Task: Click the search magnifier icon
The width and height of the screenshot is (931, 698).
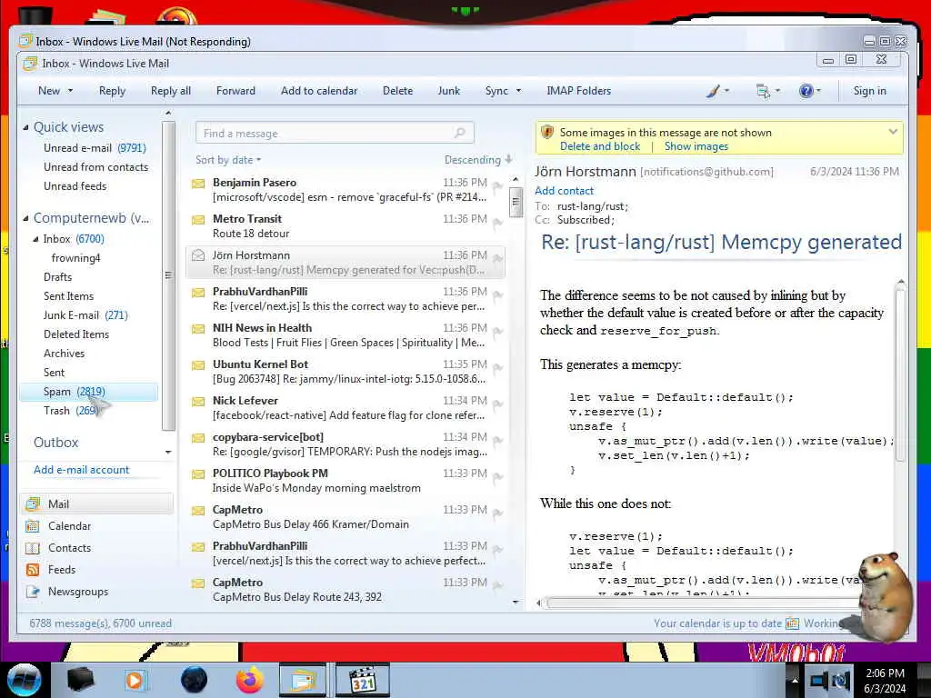Action: pos(459,133)
